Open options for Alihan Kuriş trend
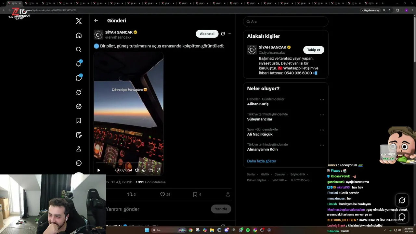 322,100
